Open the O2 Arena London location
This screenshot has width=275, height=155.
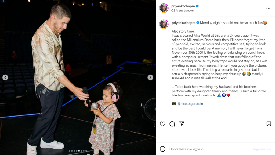pyautogui.click(x=182, y=11)
